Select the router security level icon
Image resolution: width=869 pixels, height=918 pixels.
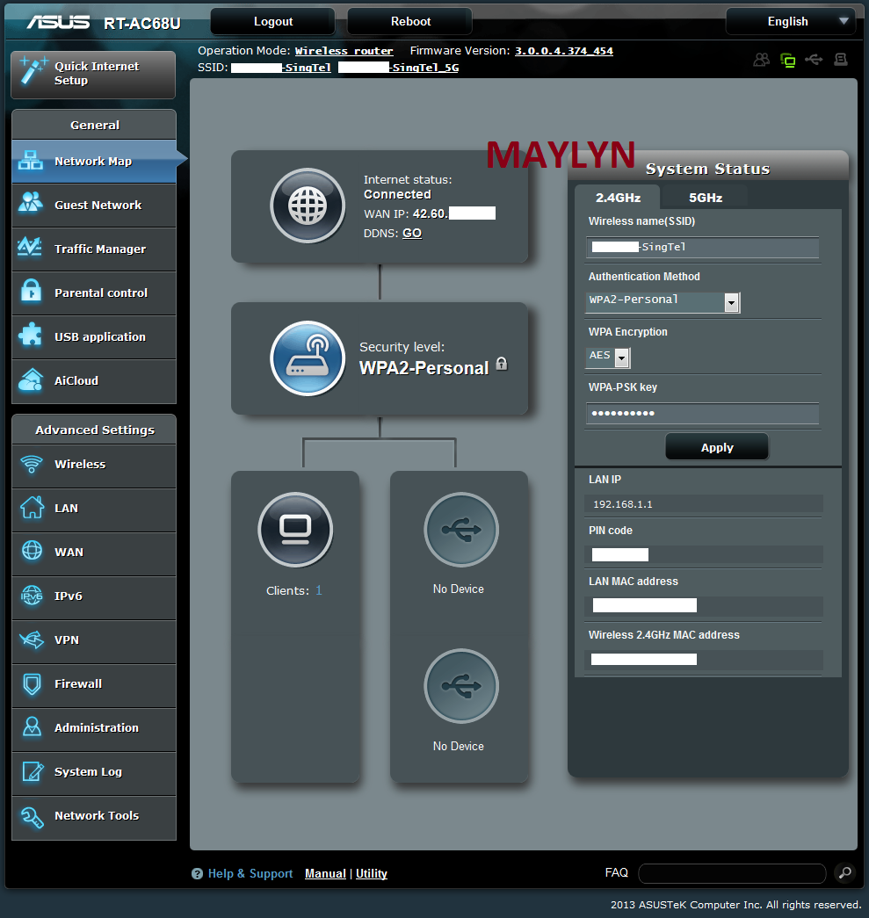coord(308,358)
